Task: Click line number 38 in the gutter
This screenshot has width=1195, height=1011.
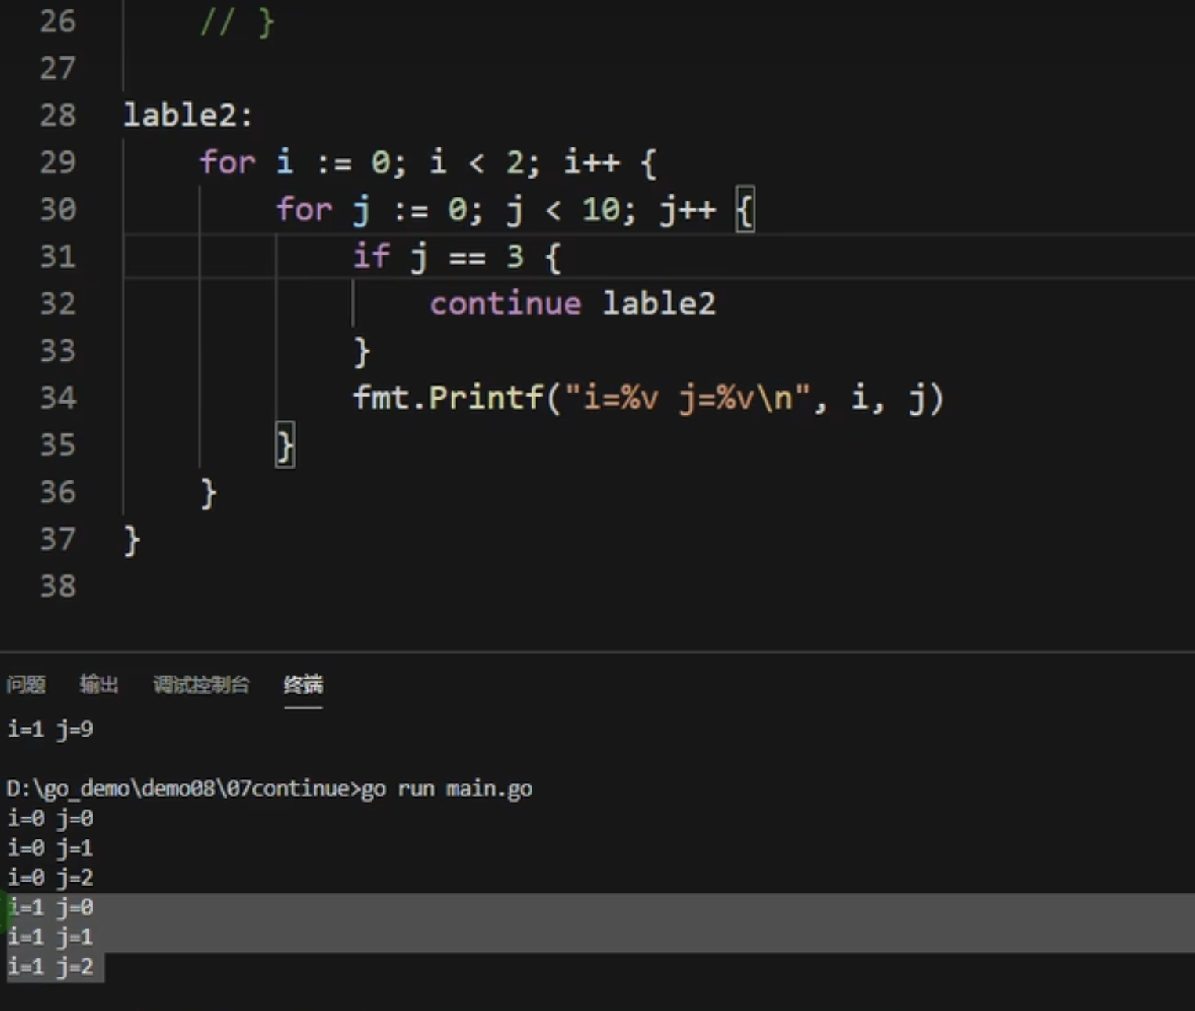Action: [58, 586]
